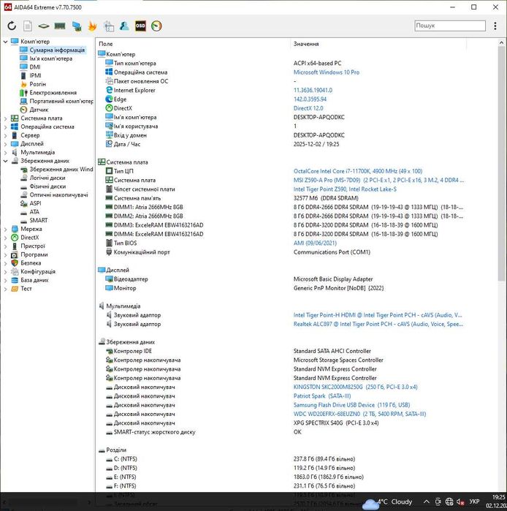Open the IPMI tree item
This screenshot has width=507, height=511.
[x=35, y=75]
